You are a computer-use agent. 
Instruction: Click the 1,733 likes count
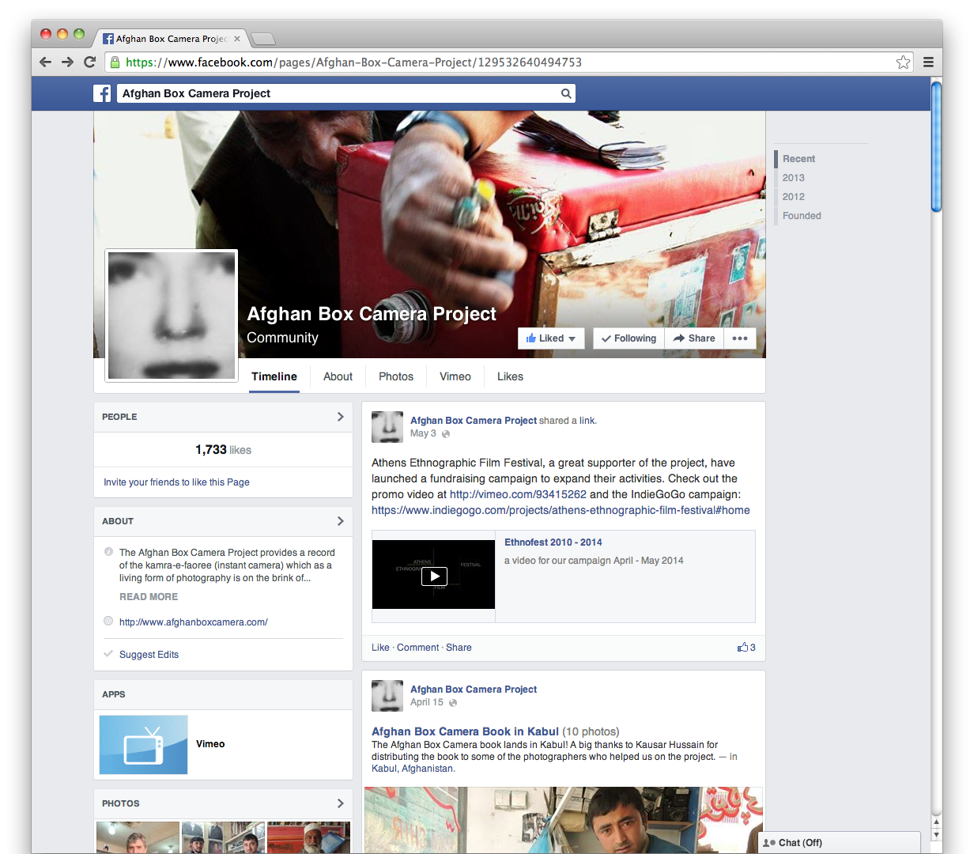[x=223, y=450]
